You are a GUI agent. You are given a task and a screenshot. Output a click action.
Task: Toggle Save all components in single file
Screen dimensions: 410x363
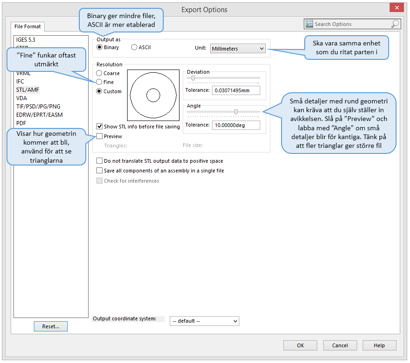point(100,171)
